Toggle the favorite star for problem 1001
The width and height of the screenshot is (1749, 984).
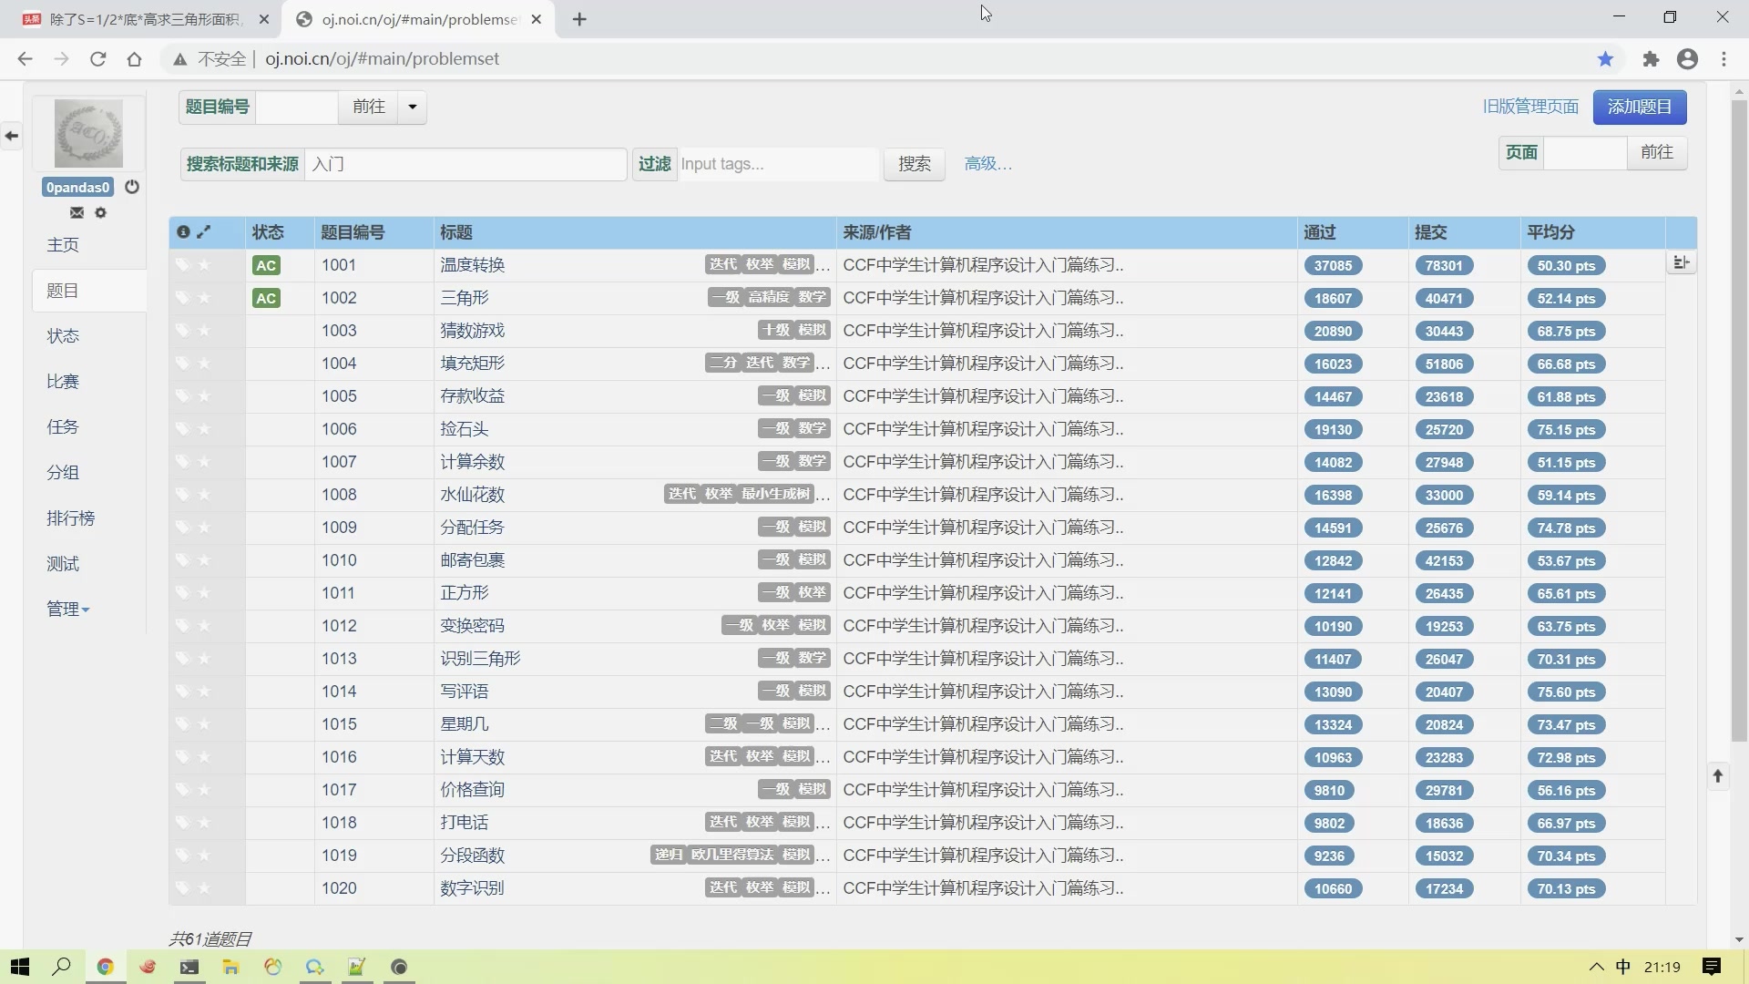(204, 265)
